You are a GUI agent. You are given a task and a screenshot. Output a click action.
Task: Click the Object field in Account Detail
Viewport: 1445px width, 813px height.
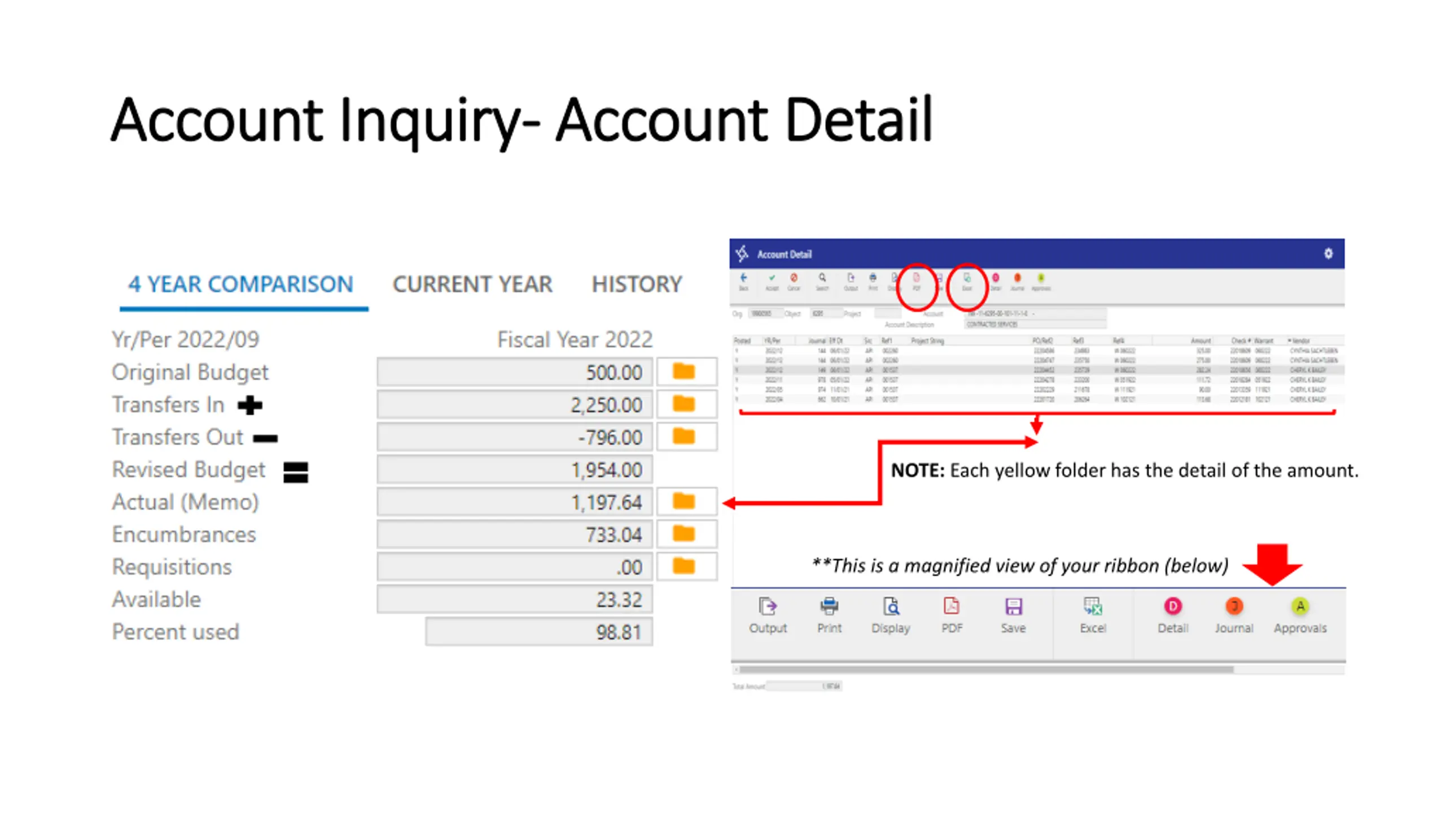point(826,313)
